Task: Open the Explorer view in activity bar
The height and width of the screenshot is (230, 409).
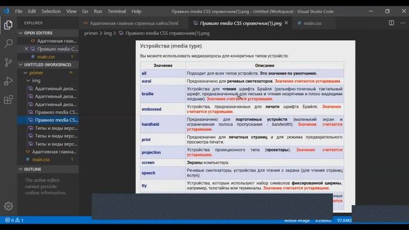Action: 8,25
